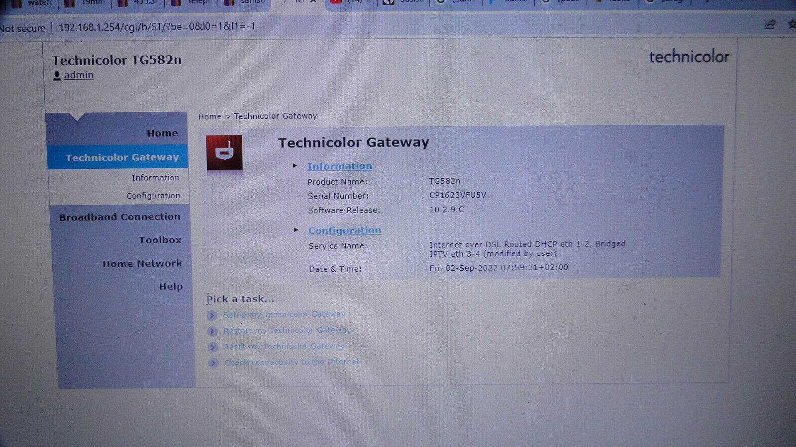This screenshot has width=796, height=447.
Task: Click Check connectivity to the Internet
Action: coord(292,362)
